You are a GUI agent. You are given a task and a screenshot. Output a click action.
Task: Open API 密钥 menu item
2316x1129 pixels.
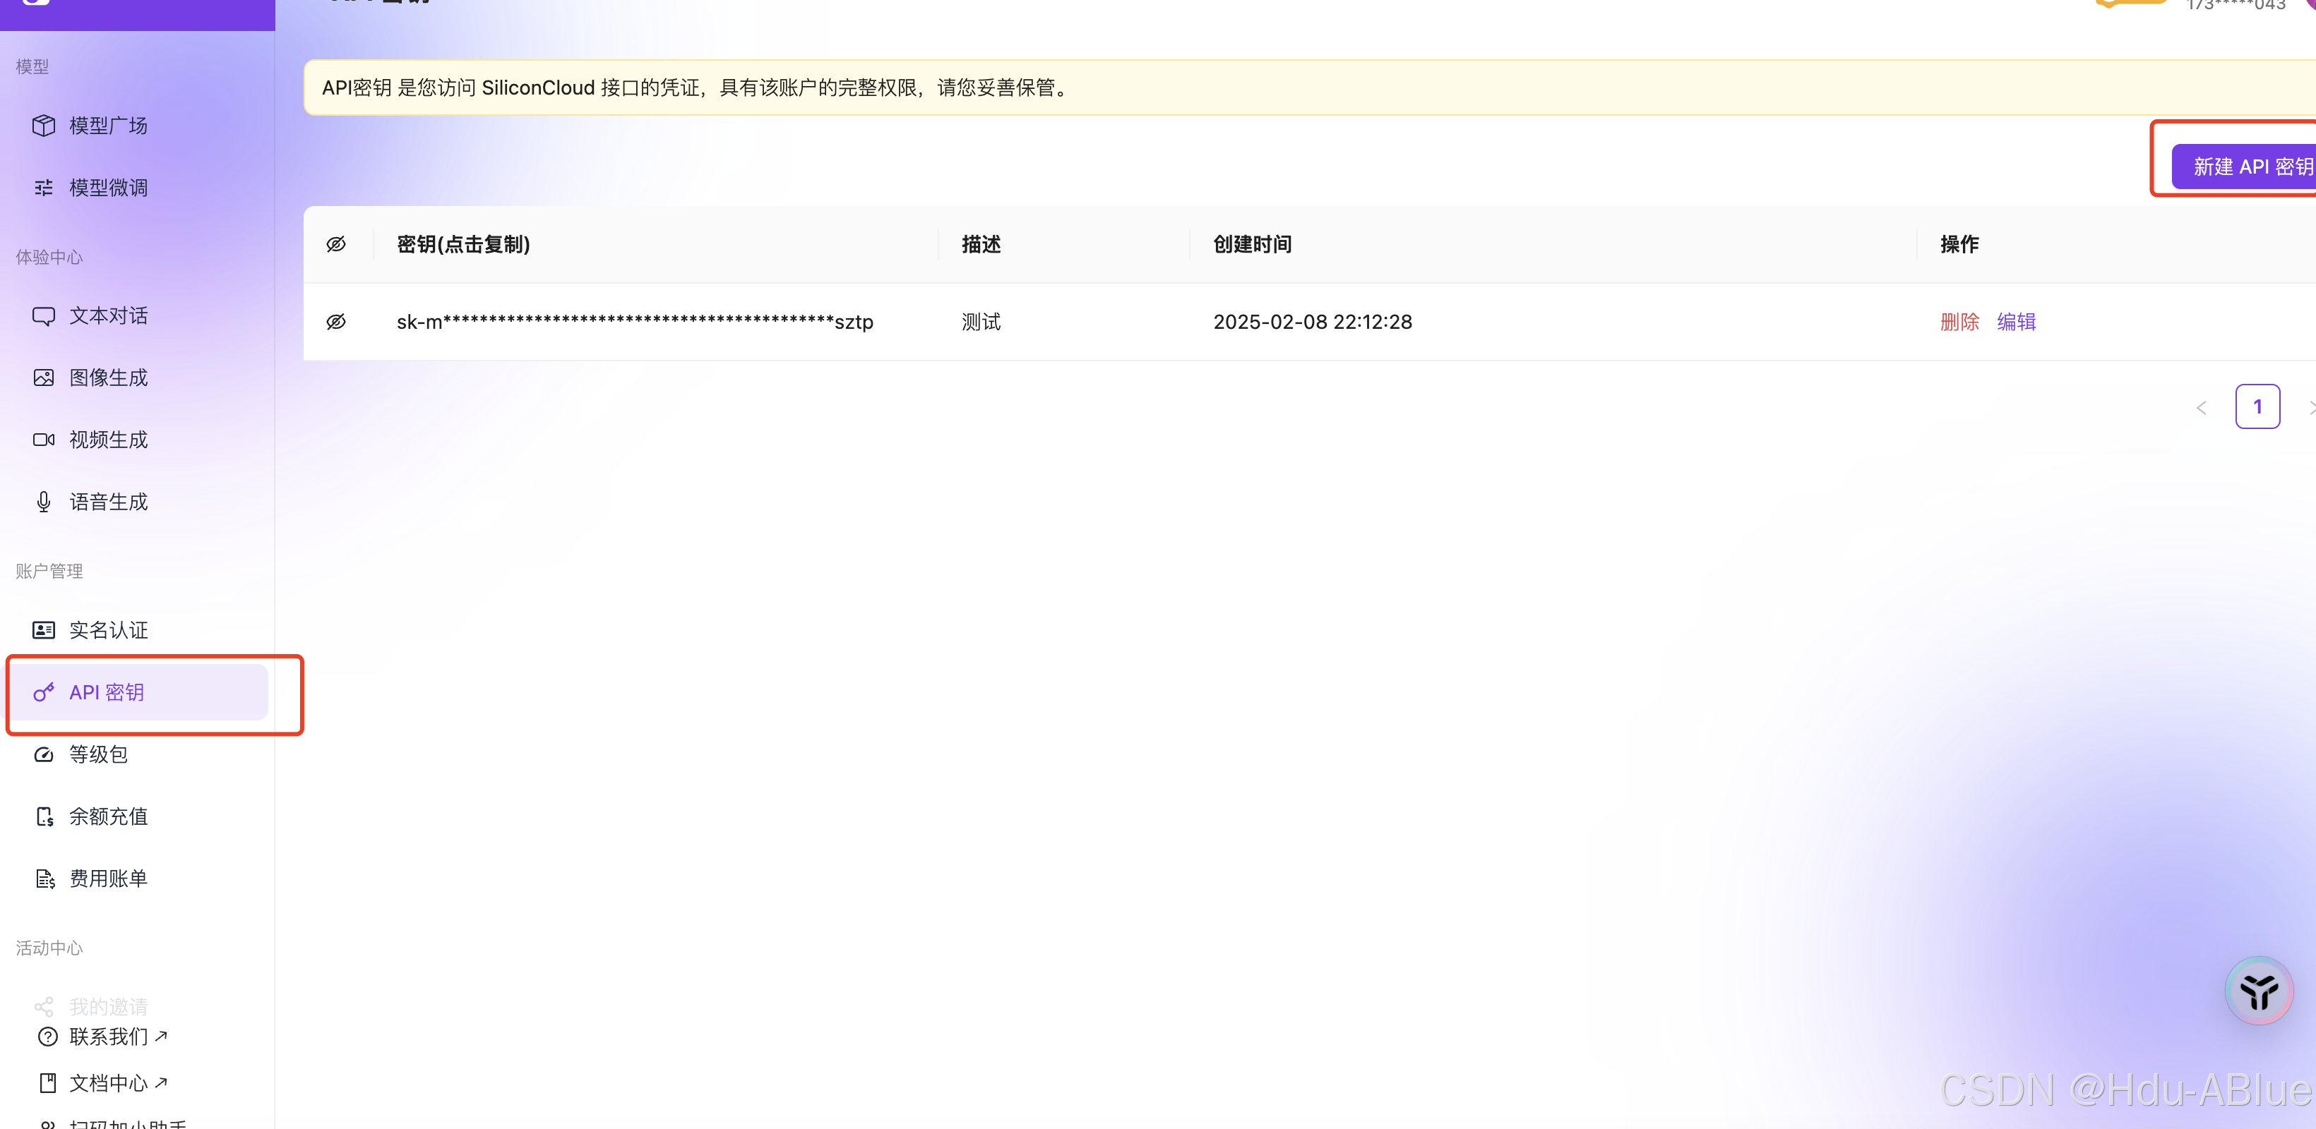[107, 692]
